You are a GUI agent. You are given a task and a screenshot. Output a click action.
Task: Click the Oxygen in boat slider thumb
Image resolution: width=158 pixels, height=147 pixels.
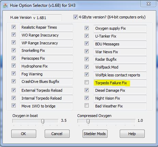[43, 121]
